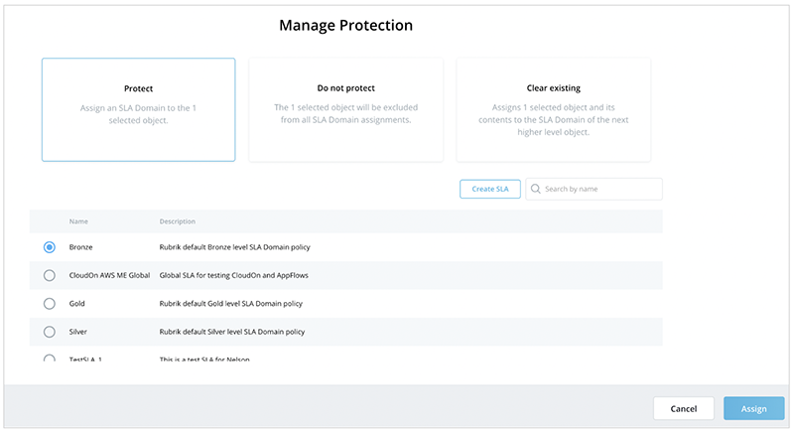Choose the Do not protect card

click(345, 109)
